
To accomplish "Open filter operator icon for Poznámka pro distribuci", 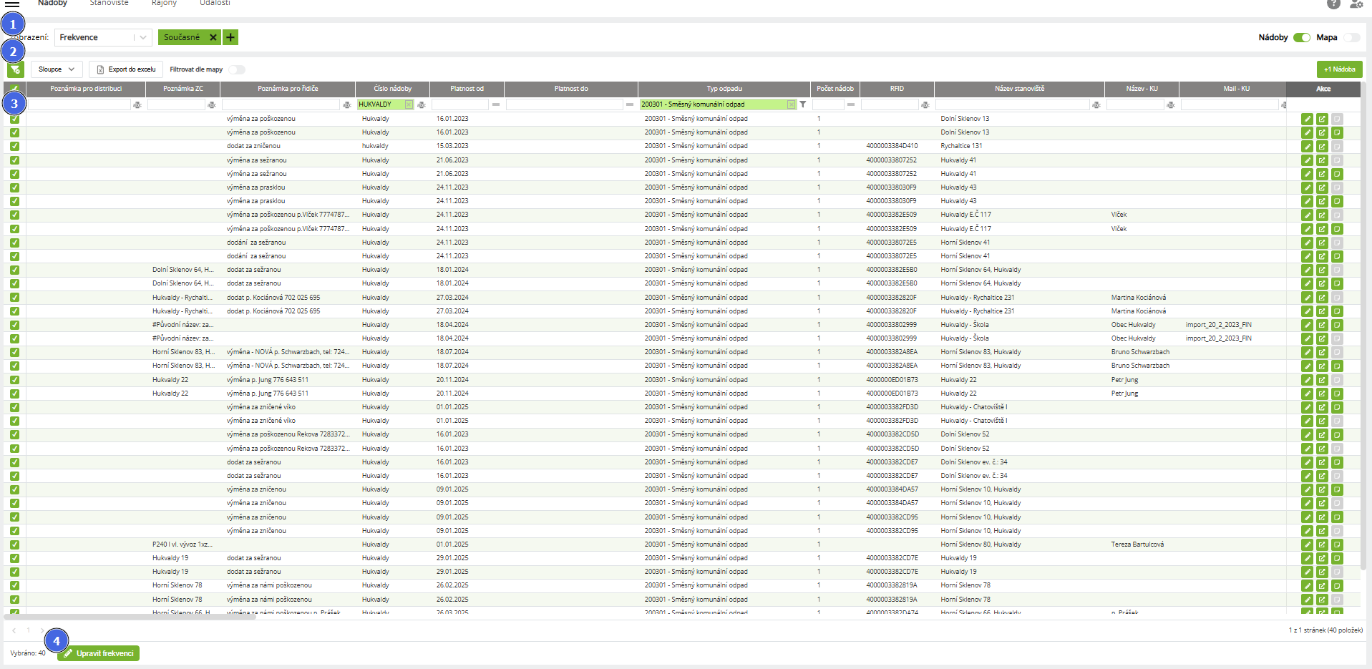I will 137,105.
